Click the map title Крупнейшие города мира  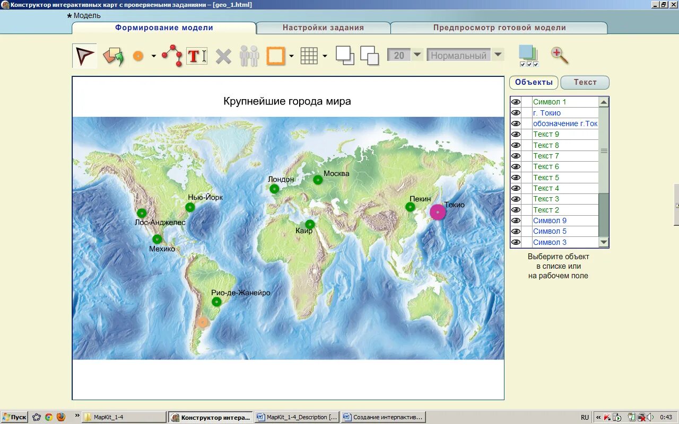click(287, 101)
